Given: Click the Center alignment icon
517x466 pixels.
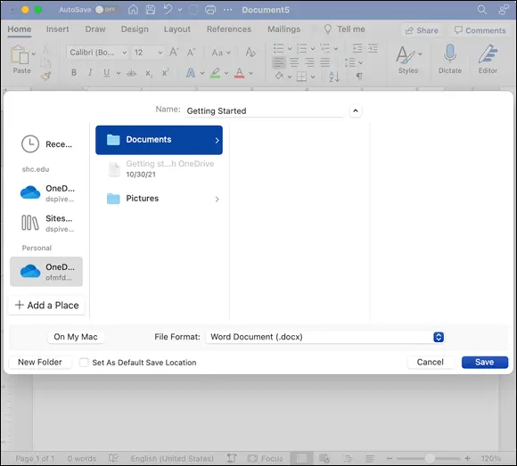Looking at the screenshot, I should (294, 62).
